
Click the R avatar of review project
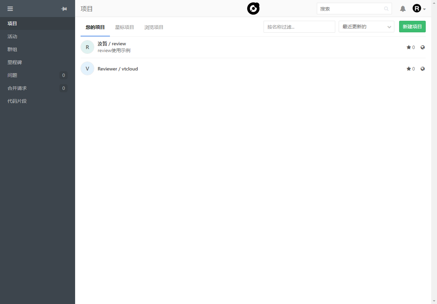[87, 47]
